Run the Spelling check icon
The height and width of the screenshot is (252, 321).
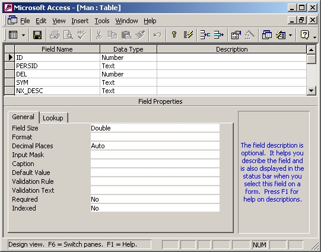[82, 35]
